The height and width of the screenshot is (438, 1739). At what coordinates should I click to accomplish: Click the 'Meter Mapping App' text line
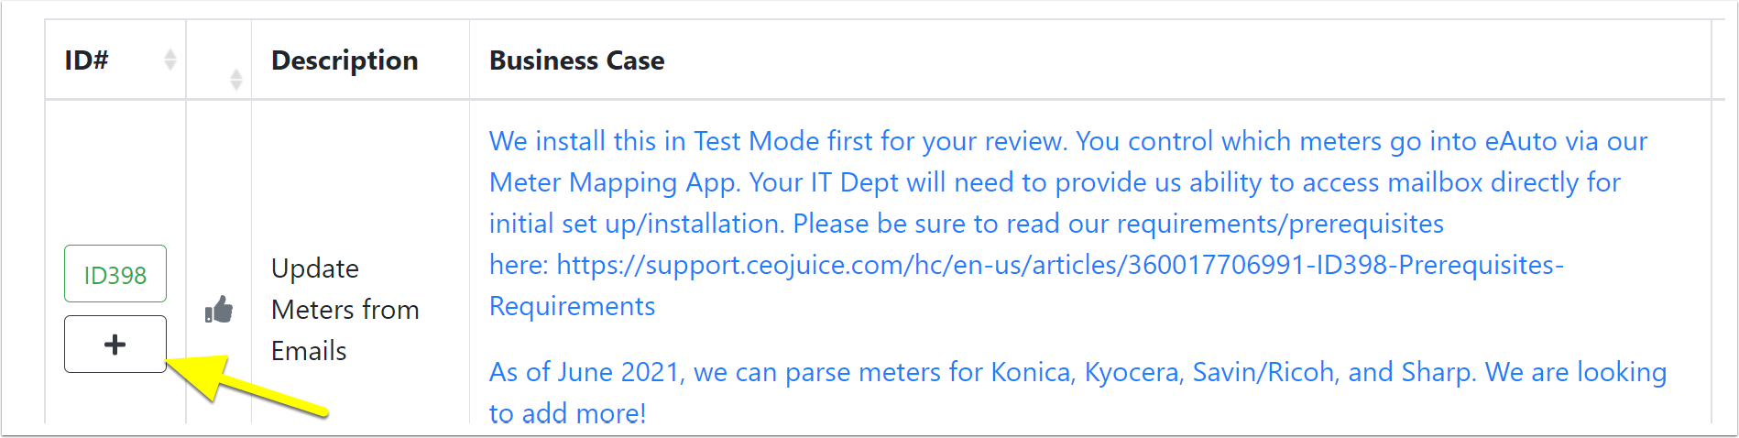click(1055, 182)
